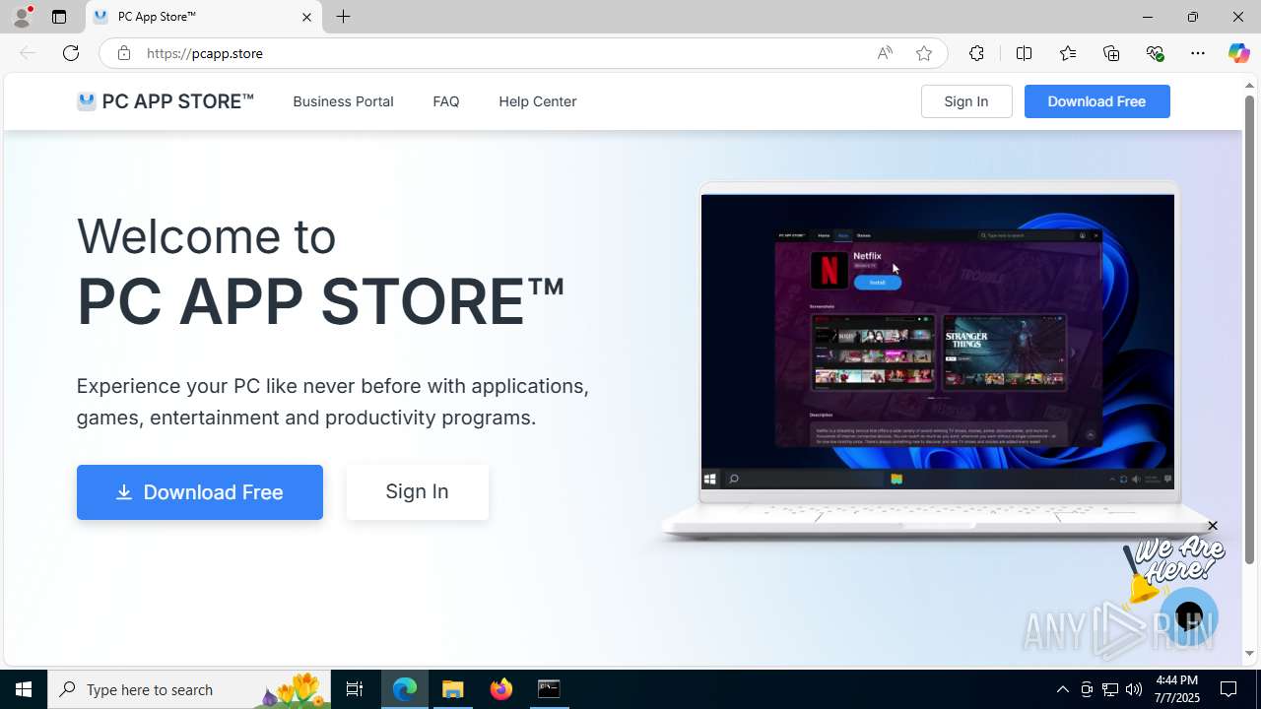1261x709 pixels.
Task: Click the PC APP STORE logo
Action: click(x=166, y=101)
